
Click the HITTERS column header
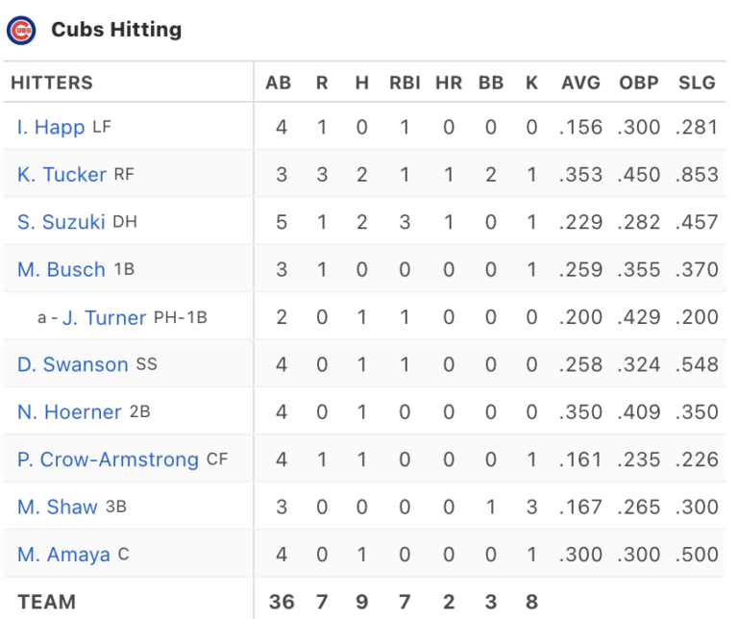click(52, 83)
